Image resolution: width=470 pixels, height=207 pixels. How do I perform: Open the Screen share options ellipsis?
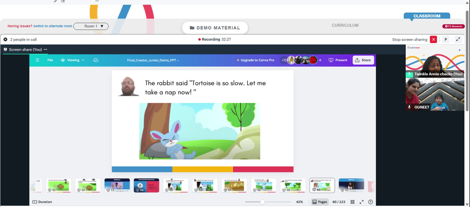[x=45, y=49]
